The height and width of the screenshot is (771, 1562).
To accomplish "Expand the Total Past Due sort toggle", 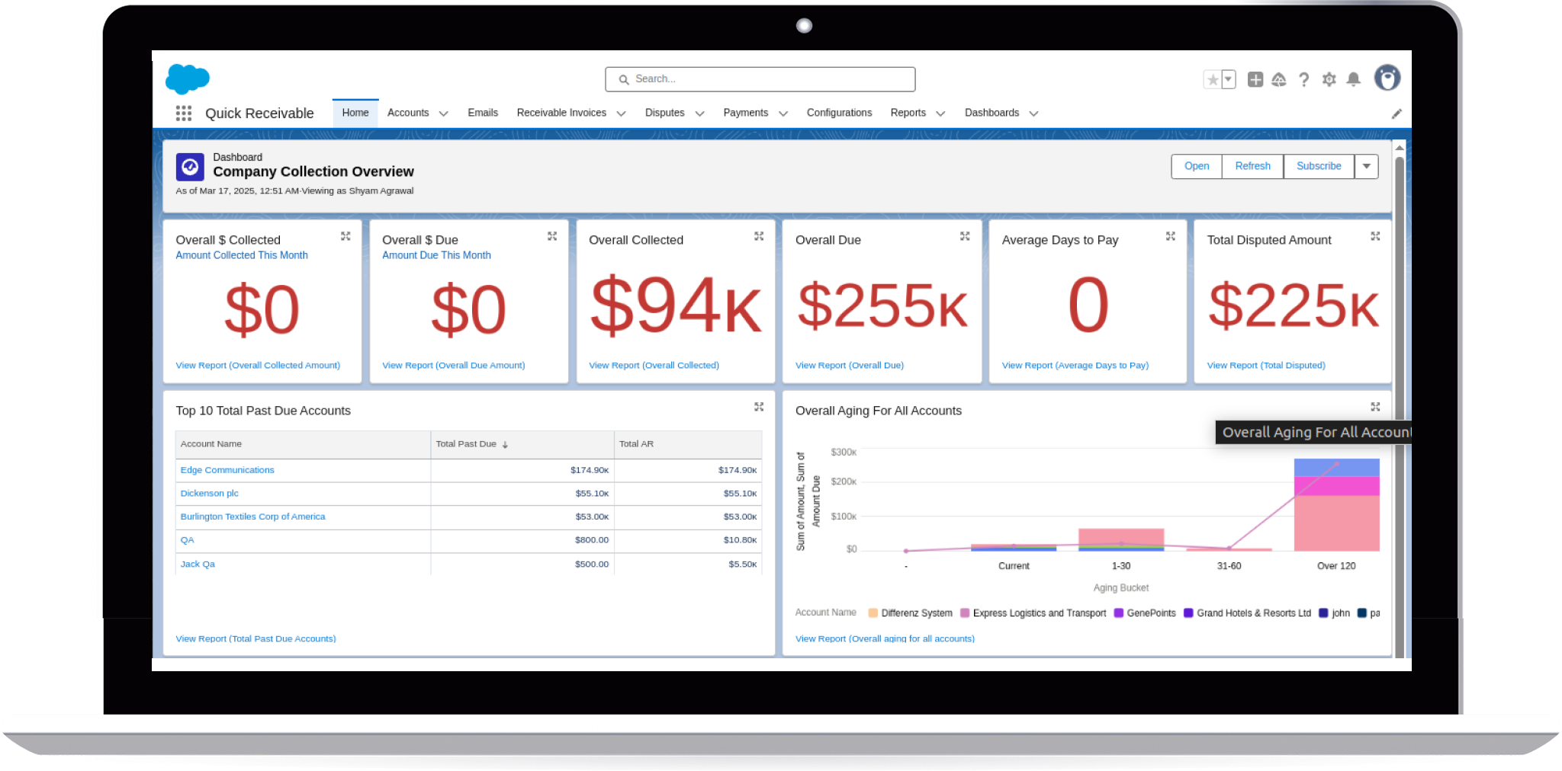I will click(x=504, y=443).
